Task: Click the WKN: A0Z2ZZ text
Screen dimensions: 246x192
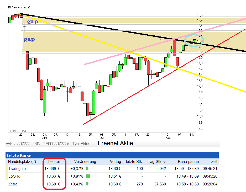Action: [x=18, y=144]
